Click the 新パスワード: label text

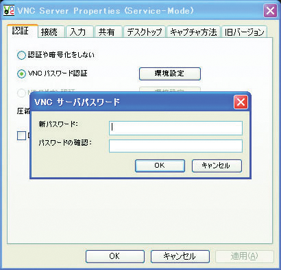point(58,124)
